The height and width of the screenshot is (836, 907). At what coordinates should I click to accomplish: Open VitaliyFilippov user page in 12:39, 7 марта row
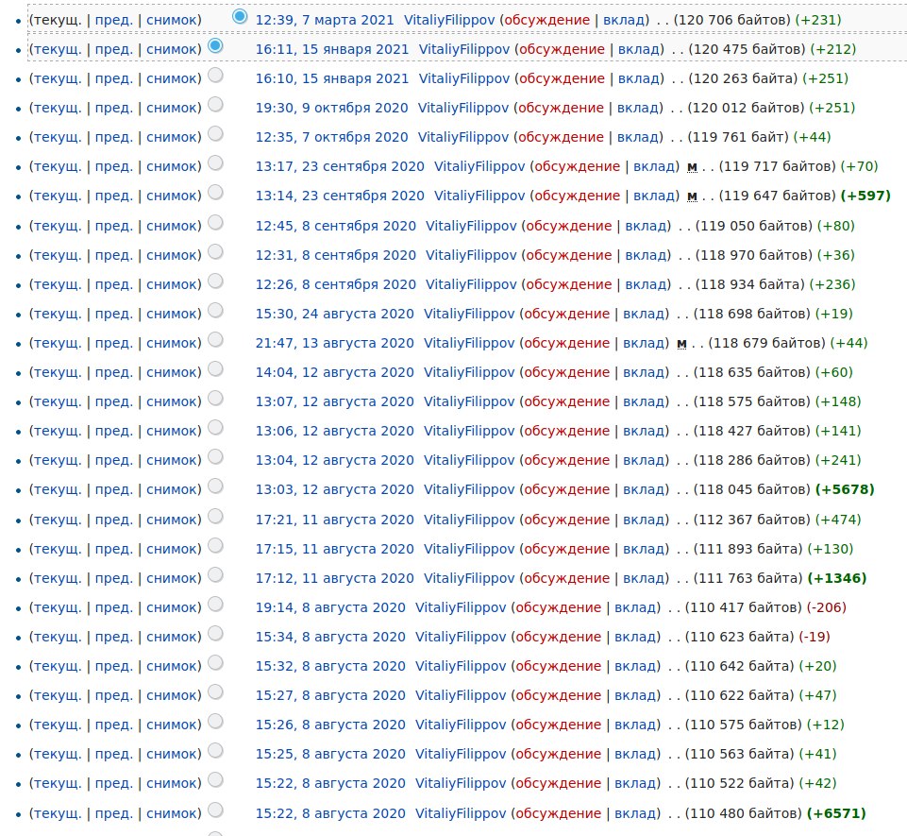point(449,20)
